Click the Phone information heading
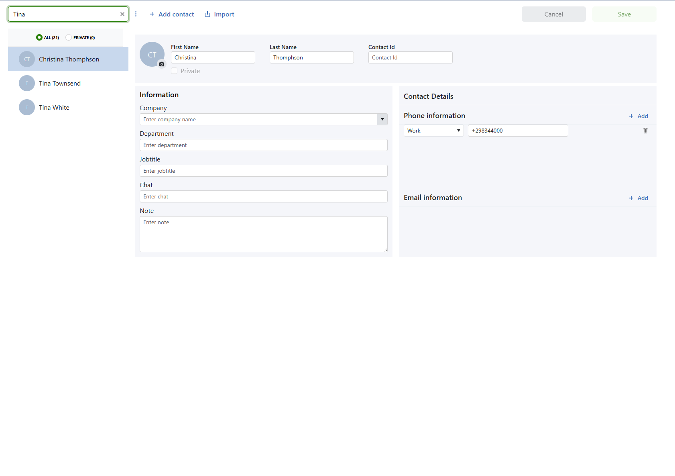Image resolution: width=675 pixels, height=476 pixels. point(435,116)
